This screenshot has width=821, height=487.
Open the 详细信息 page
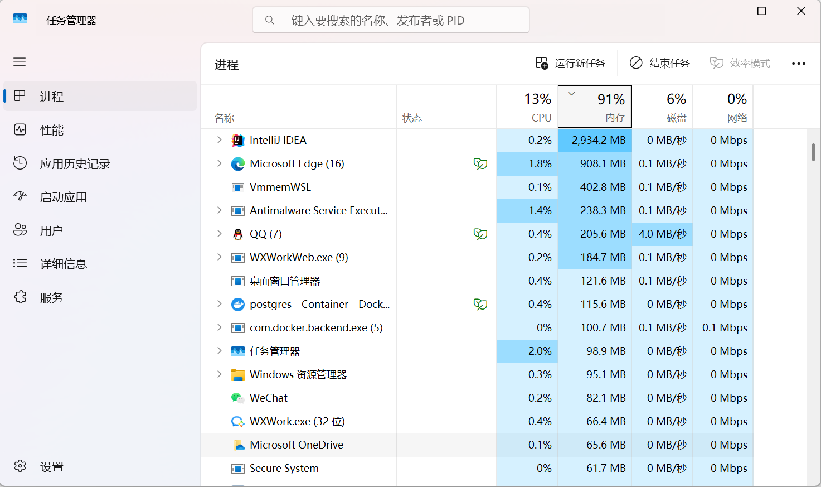pyautogui.click(x=100, y=264)
